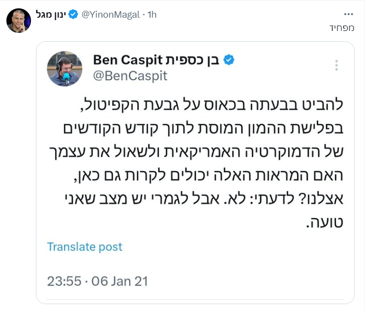Click Ben Caspit's blue verified badge

point(229,60)
